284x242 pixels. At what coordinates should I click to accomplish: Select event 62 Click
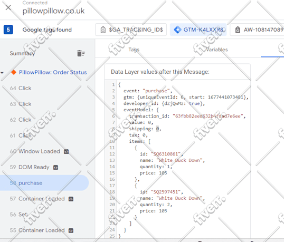(x=21, y=120)
